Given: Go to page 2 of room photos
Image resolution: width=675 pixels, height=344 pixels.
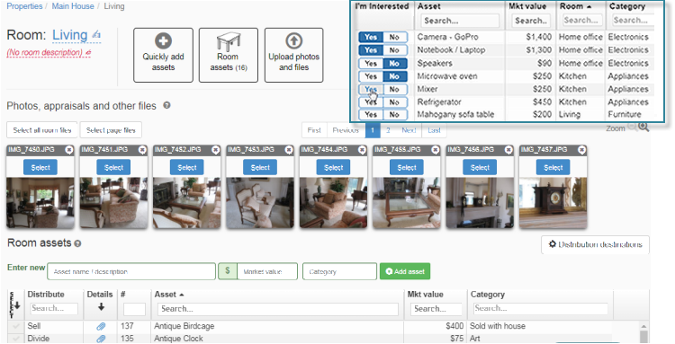Looking at the screenshot, I should point(388,130).
